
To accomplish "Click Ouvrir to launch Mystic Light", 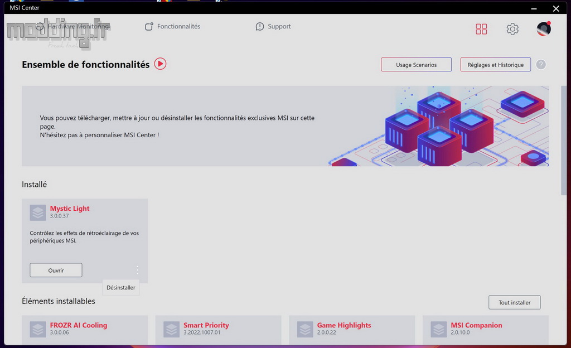I will click(x=56, y=270).
